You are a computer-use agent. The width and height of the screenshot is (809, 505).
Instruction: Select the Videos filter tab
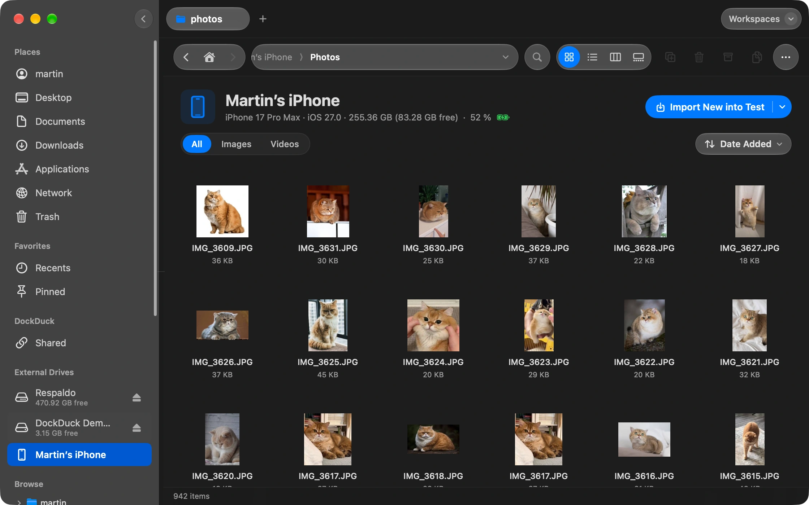[x=285, y=144]
